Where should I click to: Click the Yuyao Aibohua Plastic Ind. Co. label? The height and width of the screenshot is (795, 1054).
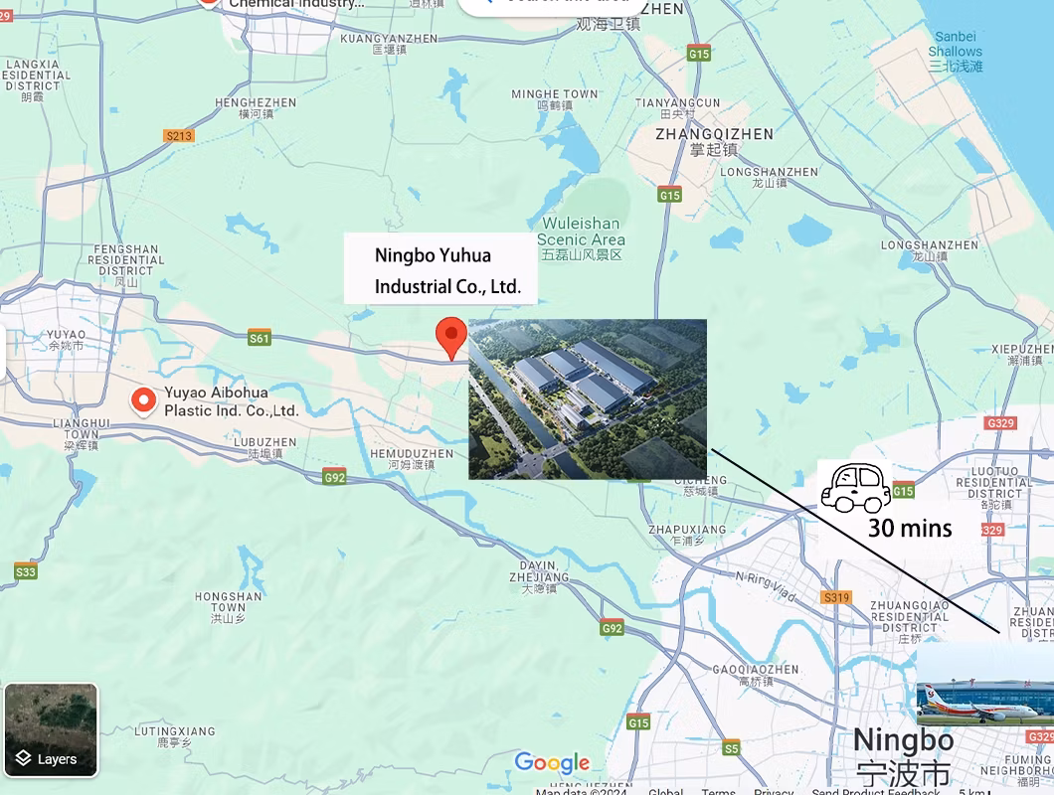[x=232, y=401]
